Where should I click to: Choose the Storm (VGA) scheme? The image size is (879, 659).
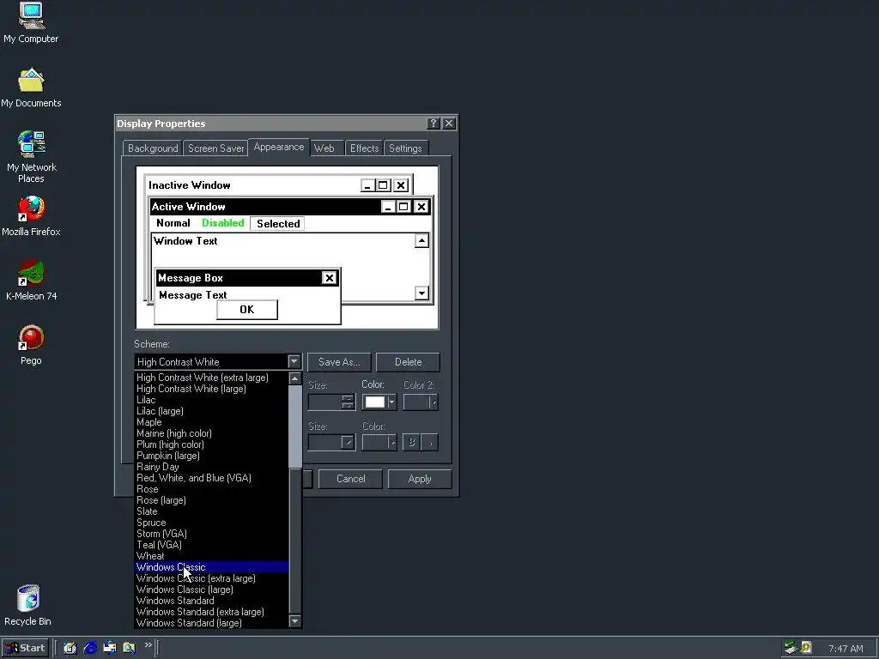211,534
